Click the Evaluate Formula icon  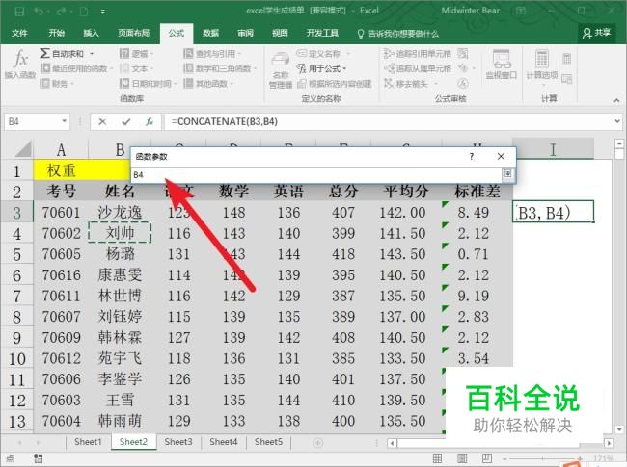[x=463, y=84]
